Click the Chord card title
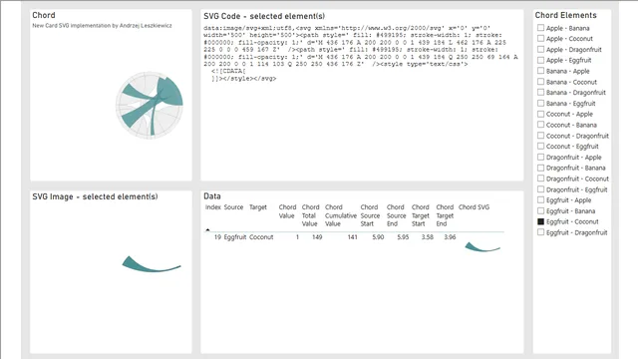The width and height of the screenshot is (638, 359). pyautogui.click(x=44, y=15)
